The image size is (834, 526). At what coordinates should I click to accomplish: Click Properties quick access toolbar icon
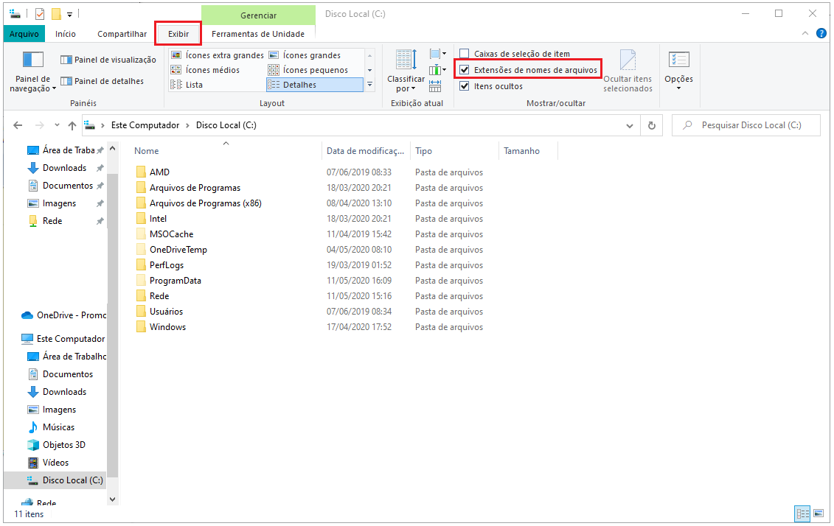pyautogui.click(x=40, y=14)
